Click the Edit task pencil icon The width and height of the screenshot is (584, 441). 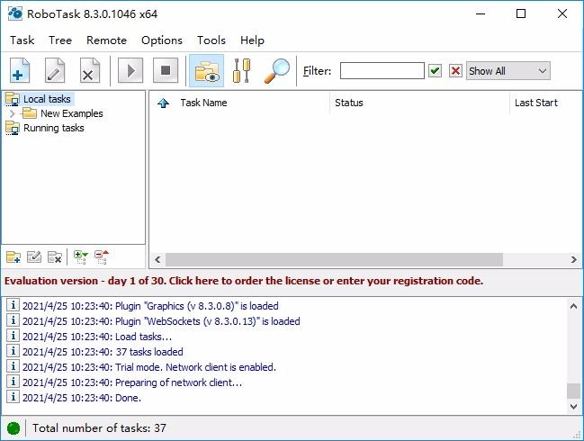click(55, 70)
